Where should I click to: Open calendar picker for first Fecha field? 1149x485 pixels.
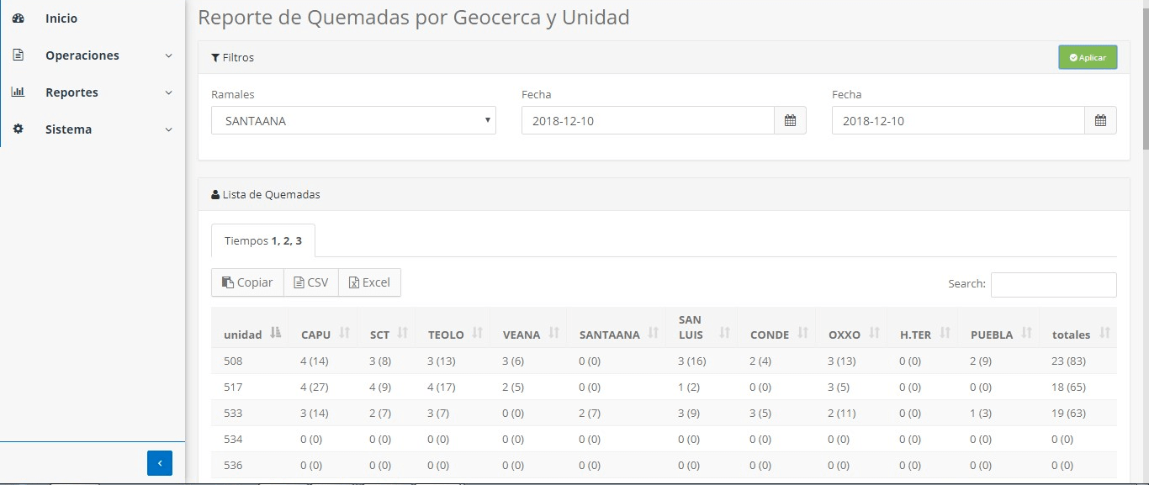point(790,120)
